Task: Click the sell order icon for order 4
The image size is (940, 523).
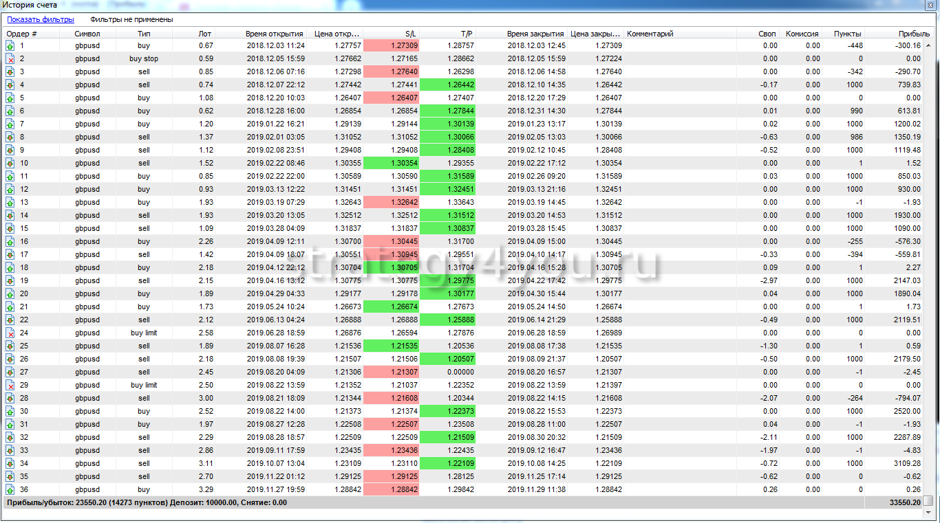Action: 10,85
